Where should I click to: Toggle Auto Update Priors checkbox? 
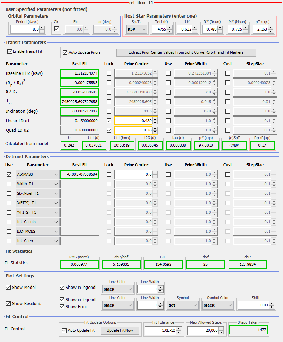[x=65, y=52]
